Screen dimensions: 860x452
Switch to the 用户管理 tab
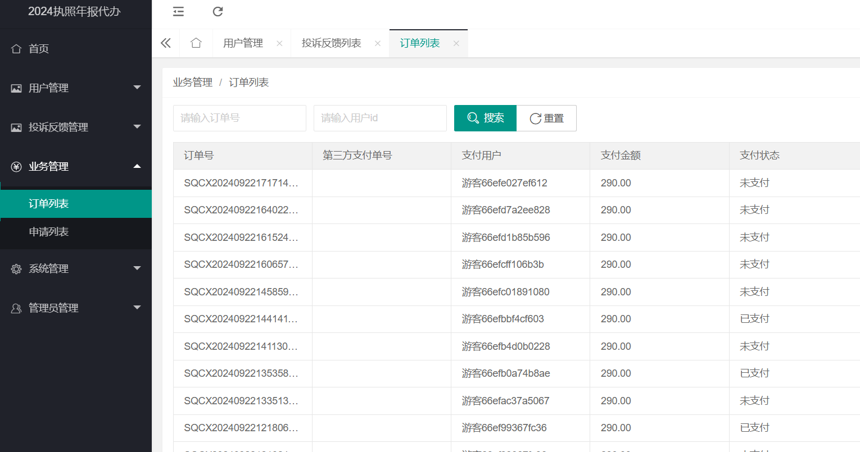tap(243, 43)
